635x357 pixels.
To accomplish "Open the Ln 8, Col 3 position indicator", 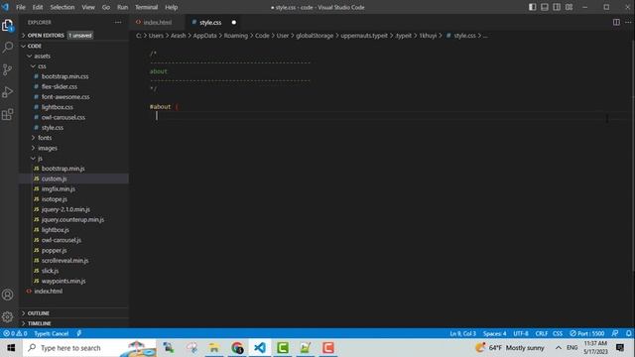I will (462, 333).
